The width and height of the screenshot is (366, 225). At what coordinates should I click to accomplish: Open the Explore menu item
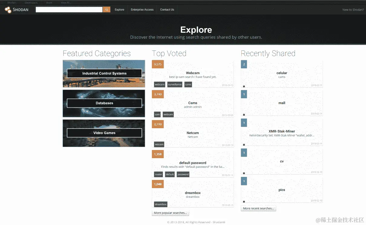pos(119,10)
